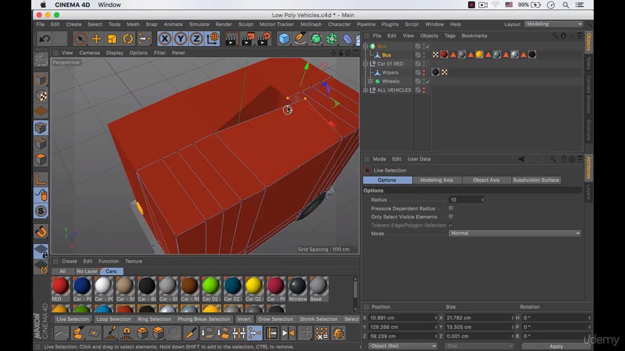Enable Only Select Visible Elements checkbox
Viewport: 625px width, 351px height.
coord(451,216)
